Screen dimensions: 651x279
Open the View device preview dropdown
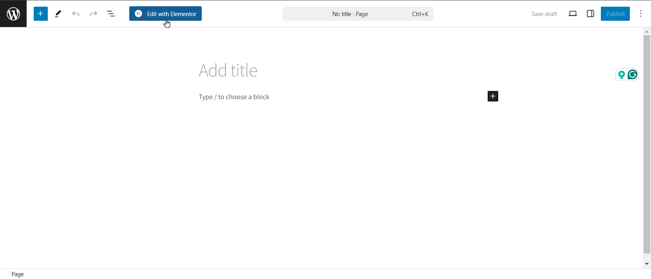(x=573, y=14)
